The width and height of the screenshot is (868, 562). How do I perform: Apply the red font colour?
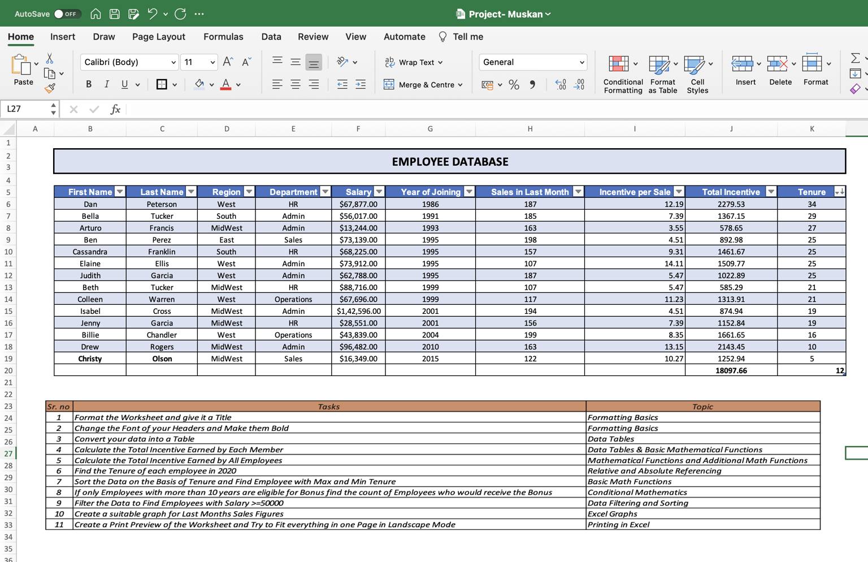click(226, 84)
